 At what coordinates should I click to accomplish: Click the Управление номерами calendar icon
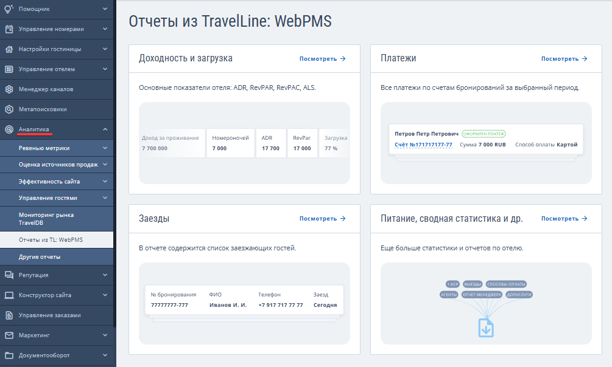click(9, 29)
